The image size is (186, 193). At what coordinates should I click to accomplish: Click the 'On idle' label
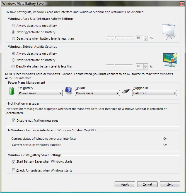(81, 88)
